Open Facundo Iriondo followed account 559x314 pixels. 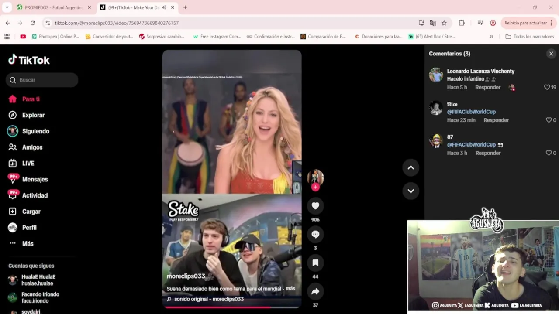pyautogui.click(x=34, y=297)
